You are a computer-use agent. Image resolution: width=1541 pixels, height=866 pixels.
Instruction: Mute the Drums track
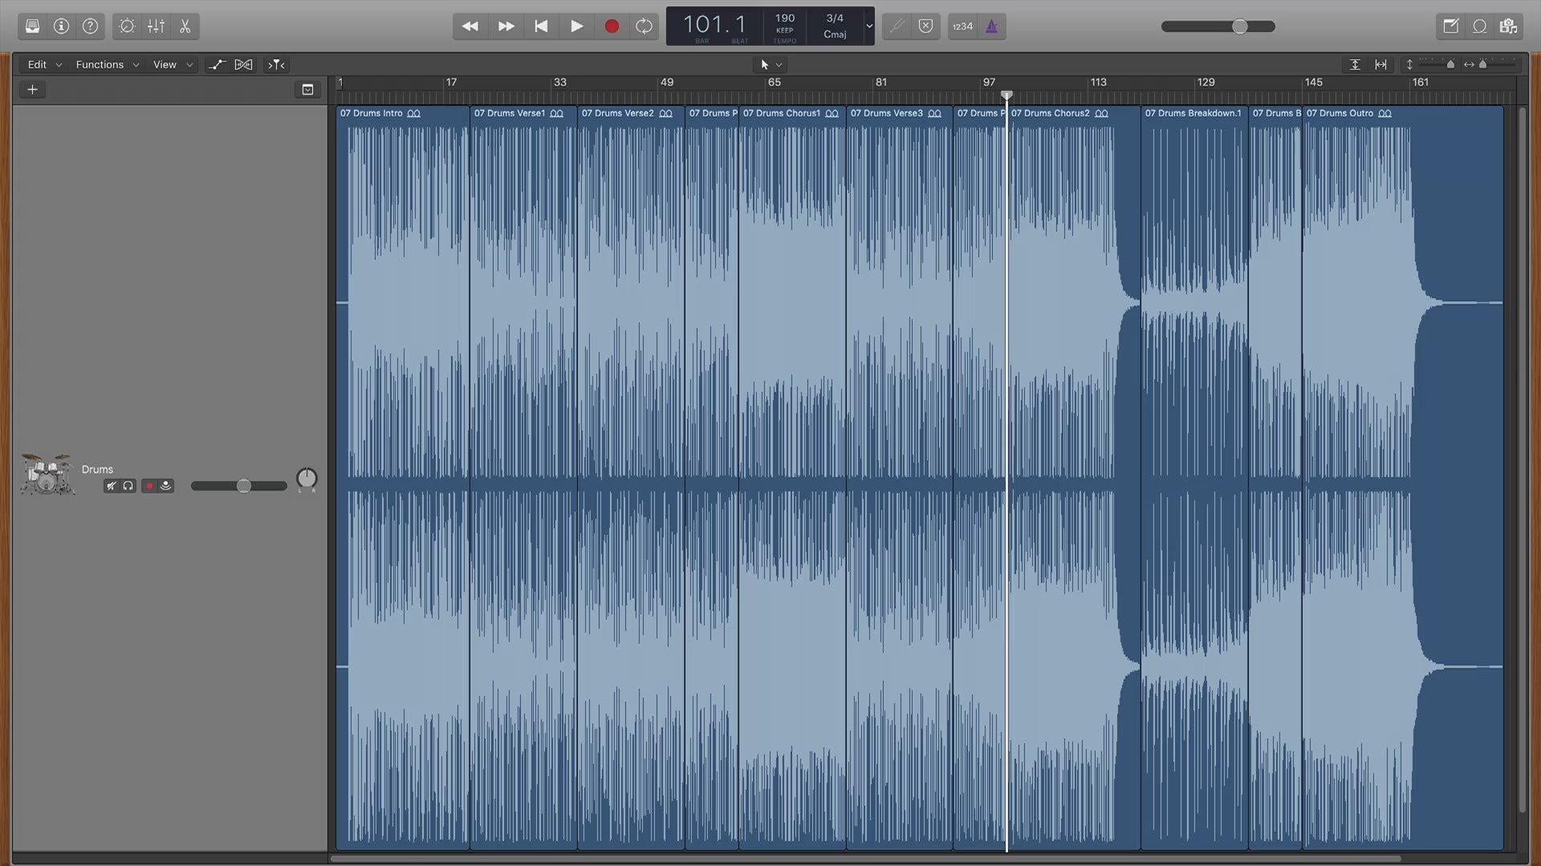pyautogui.click(x=112, y=486)
